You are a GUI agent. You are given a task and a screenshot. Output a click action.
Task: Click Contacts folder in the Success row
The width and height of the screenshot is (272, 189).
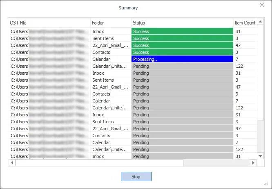pyautogui.click(x=111, y=52)
